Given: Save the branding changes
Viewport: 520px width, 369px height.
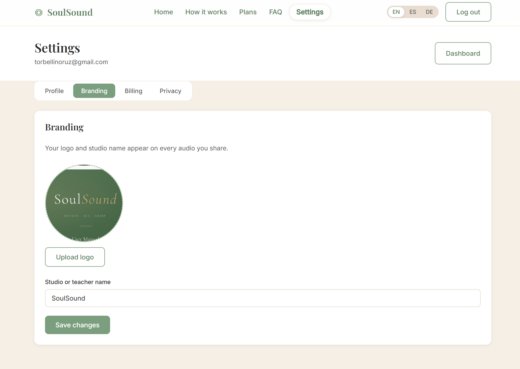Looking at the screenshot, I should pyautogui.click(x=77, y=325).
